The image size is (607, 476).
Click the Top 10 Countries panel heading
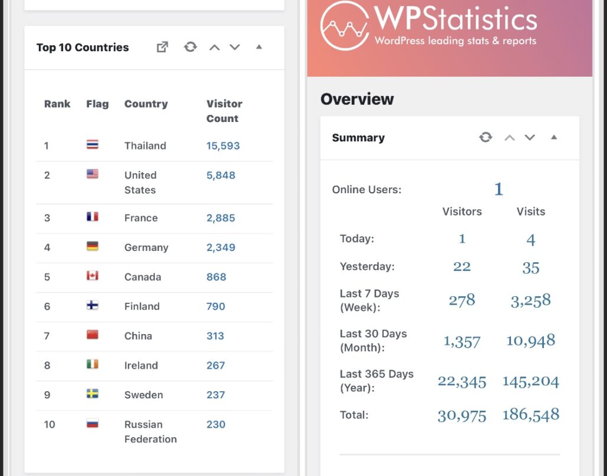pyautogui.click(x=83, y=48)
